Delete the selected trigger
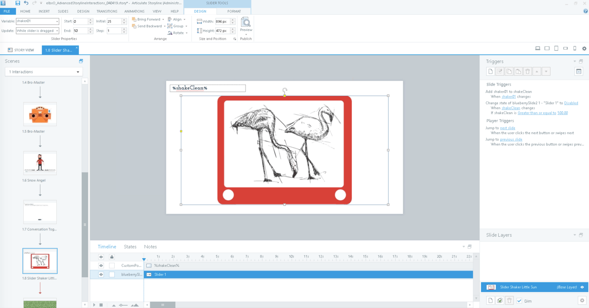 (527, 71)
